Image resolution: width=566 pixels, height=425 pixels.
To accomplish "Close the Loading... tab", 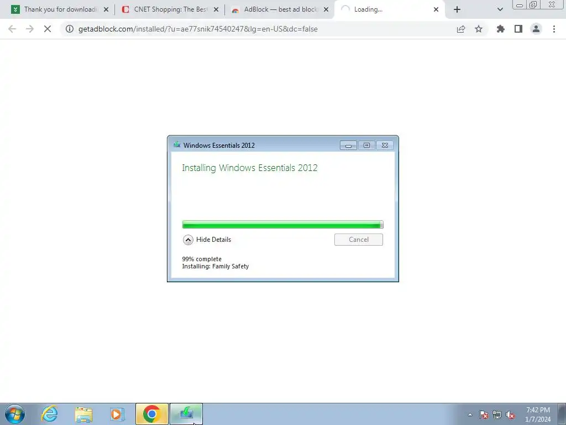I will (x=436, y=9).
